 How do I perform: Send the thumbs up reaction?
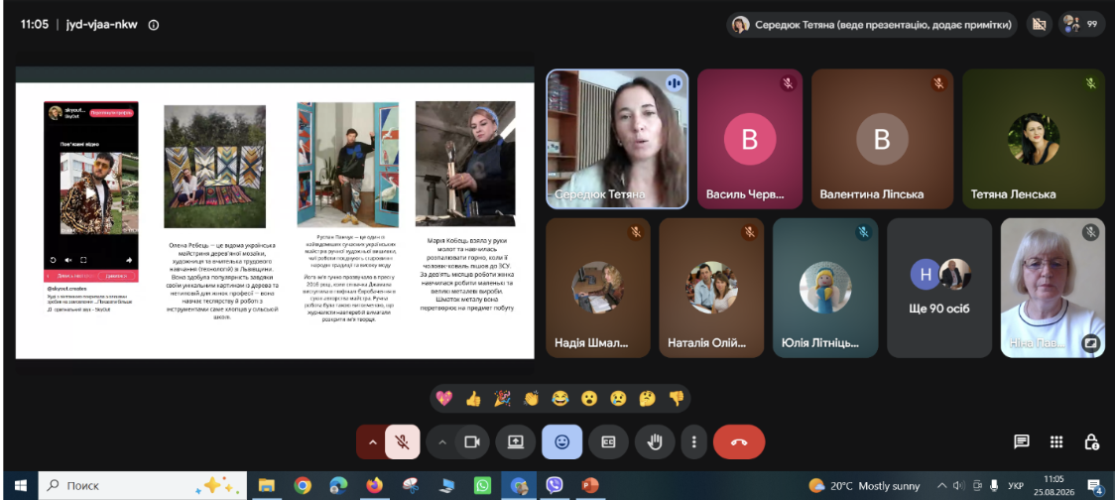click(x=473, y=398)
